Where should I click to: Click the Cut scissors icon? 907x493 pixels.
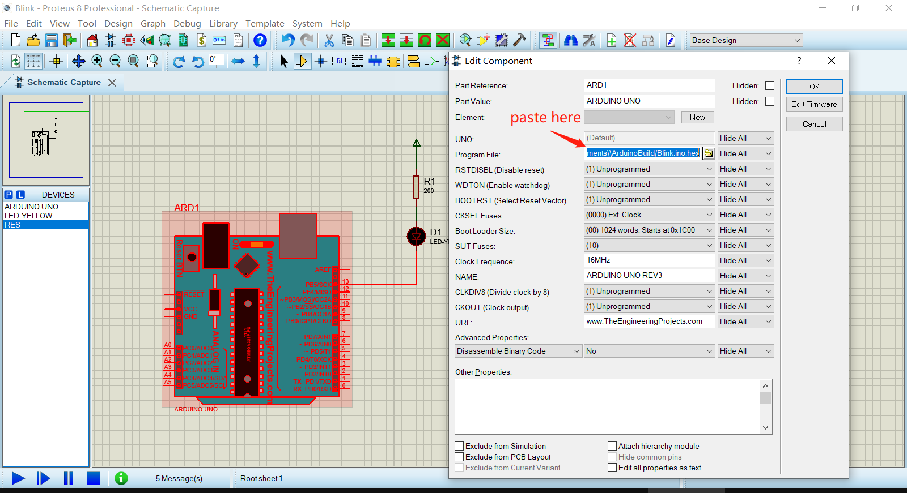point(329,40)
